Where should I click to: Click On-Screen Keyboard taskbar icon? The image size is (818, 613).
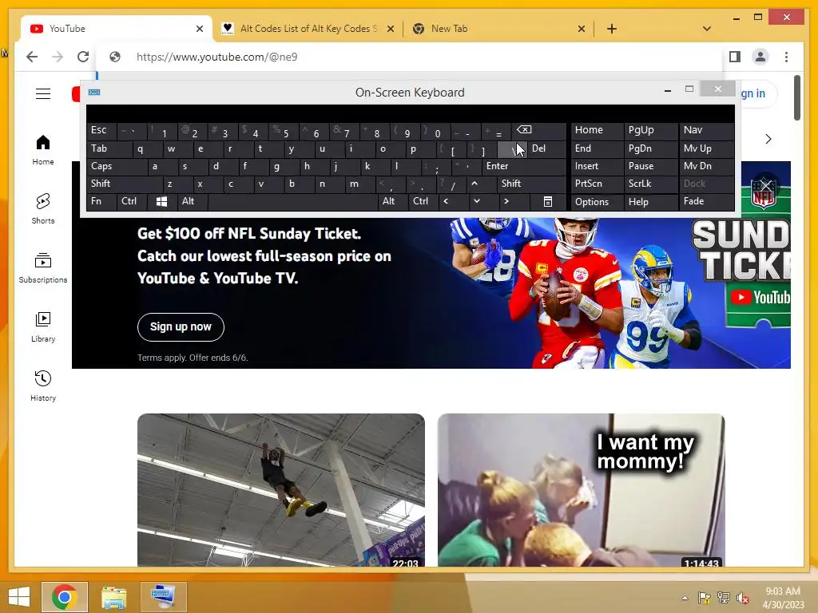(x=163, y=597)
